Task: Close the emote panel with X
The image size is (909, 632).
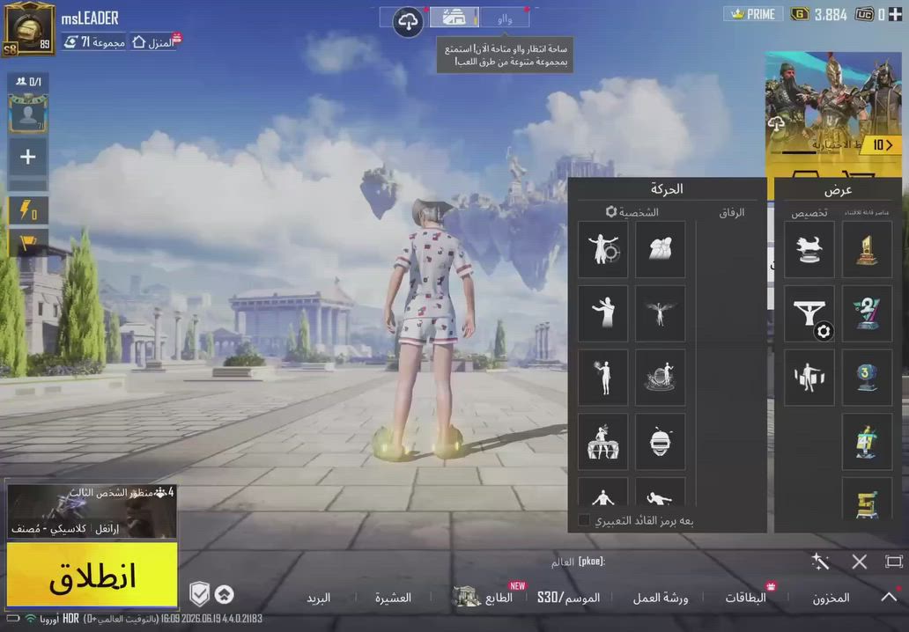Action: [x=859, y=562]
